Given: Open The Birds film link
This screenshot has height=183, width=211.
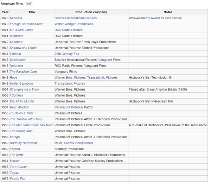Looking at the screenshot, I should point(17,155).
